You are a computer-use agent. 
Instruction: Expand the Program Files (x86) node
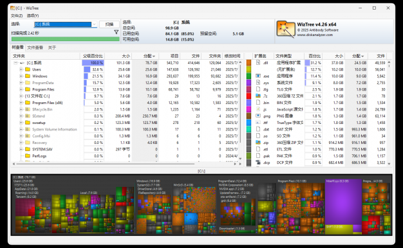click(x=21, y=103)
